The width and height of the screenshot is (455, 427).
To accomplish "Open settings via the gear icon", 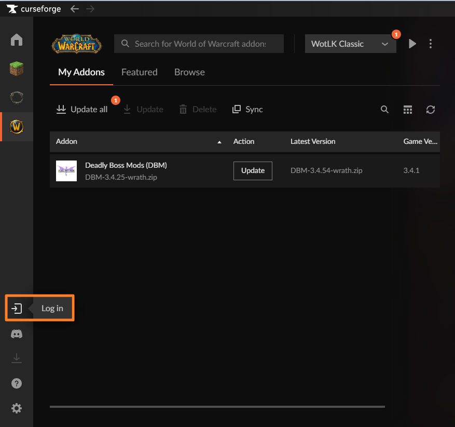I will tap(17, 408).
